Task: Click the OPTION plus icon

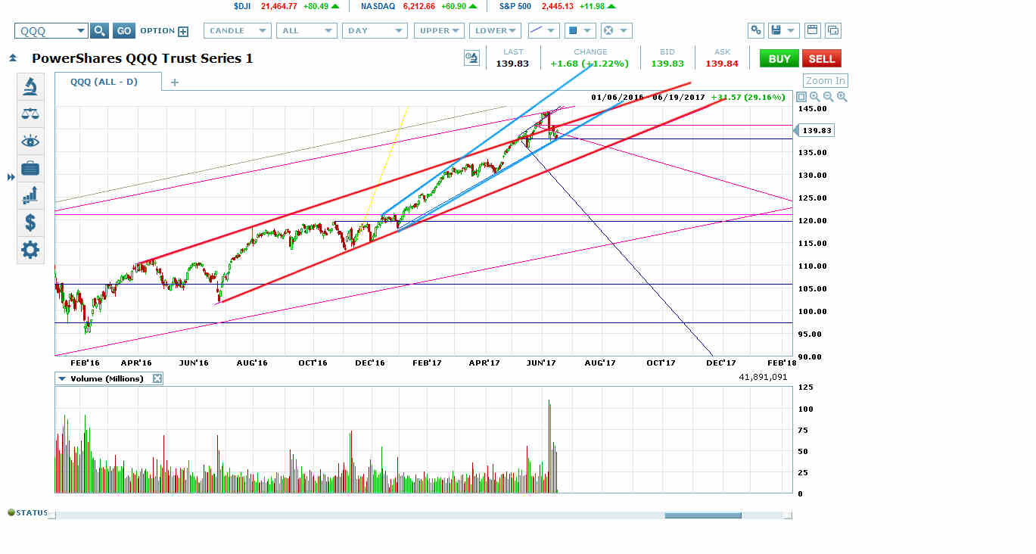Action: tap(183, 31)
